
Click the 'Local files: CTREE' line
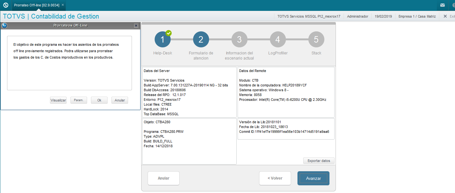pyautogui.click(x=158, y=104)
